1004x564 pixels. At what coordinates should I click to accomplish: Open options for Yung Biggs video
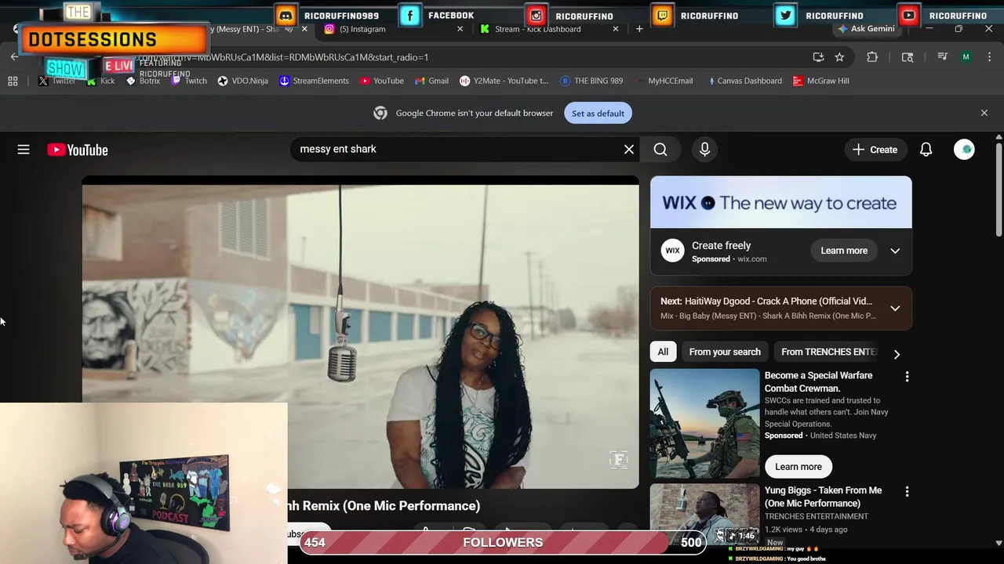point(907,492)
